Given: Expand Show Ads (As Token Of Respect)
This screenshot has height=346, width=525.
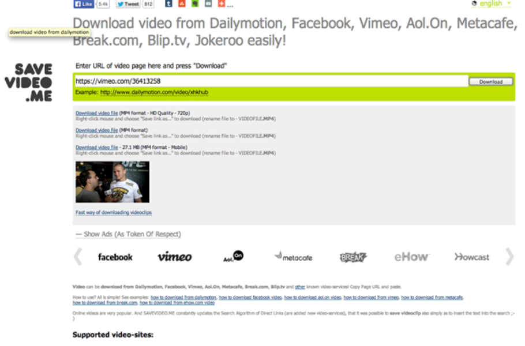Looking at the screenshot, I should pyautogui.click(x=128, y=234).
